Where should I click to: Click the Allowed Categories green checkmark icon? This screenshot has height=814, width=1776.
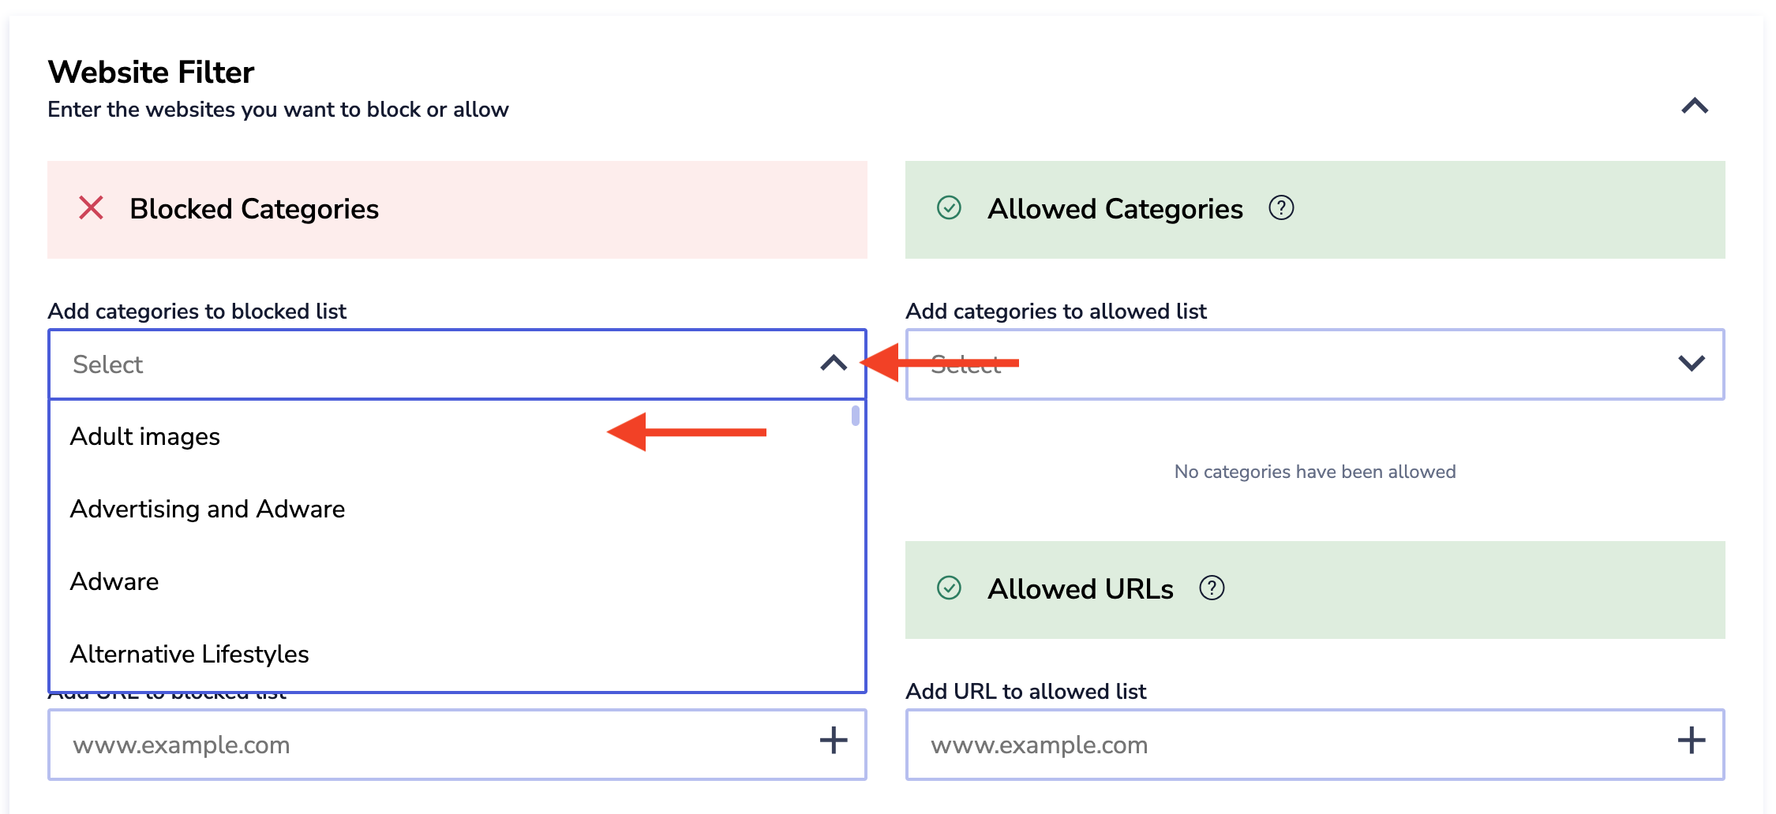tap(949, 208)
